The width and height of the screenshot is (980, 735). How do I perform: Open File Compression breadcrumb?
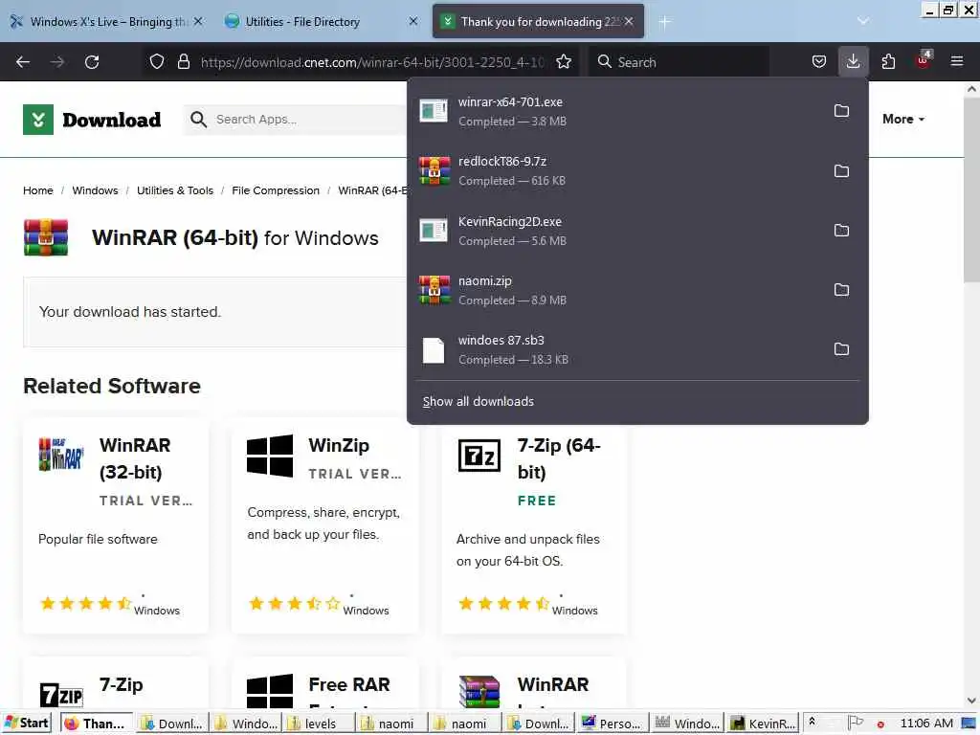[276, 190]
